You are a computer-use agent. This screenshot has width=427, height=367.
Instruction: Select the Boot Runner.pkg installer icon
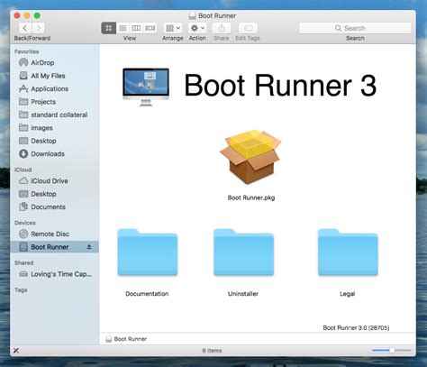click(250, 157)
